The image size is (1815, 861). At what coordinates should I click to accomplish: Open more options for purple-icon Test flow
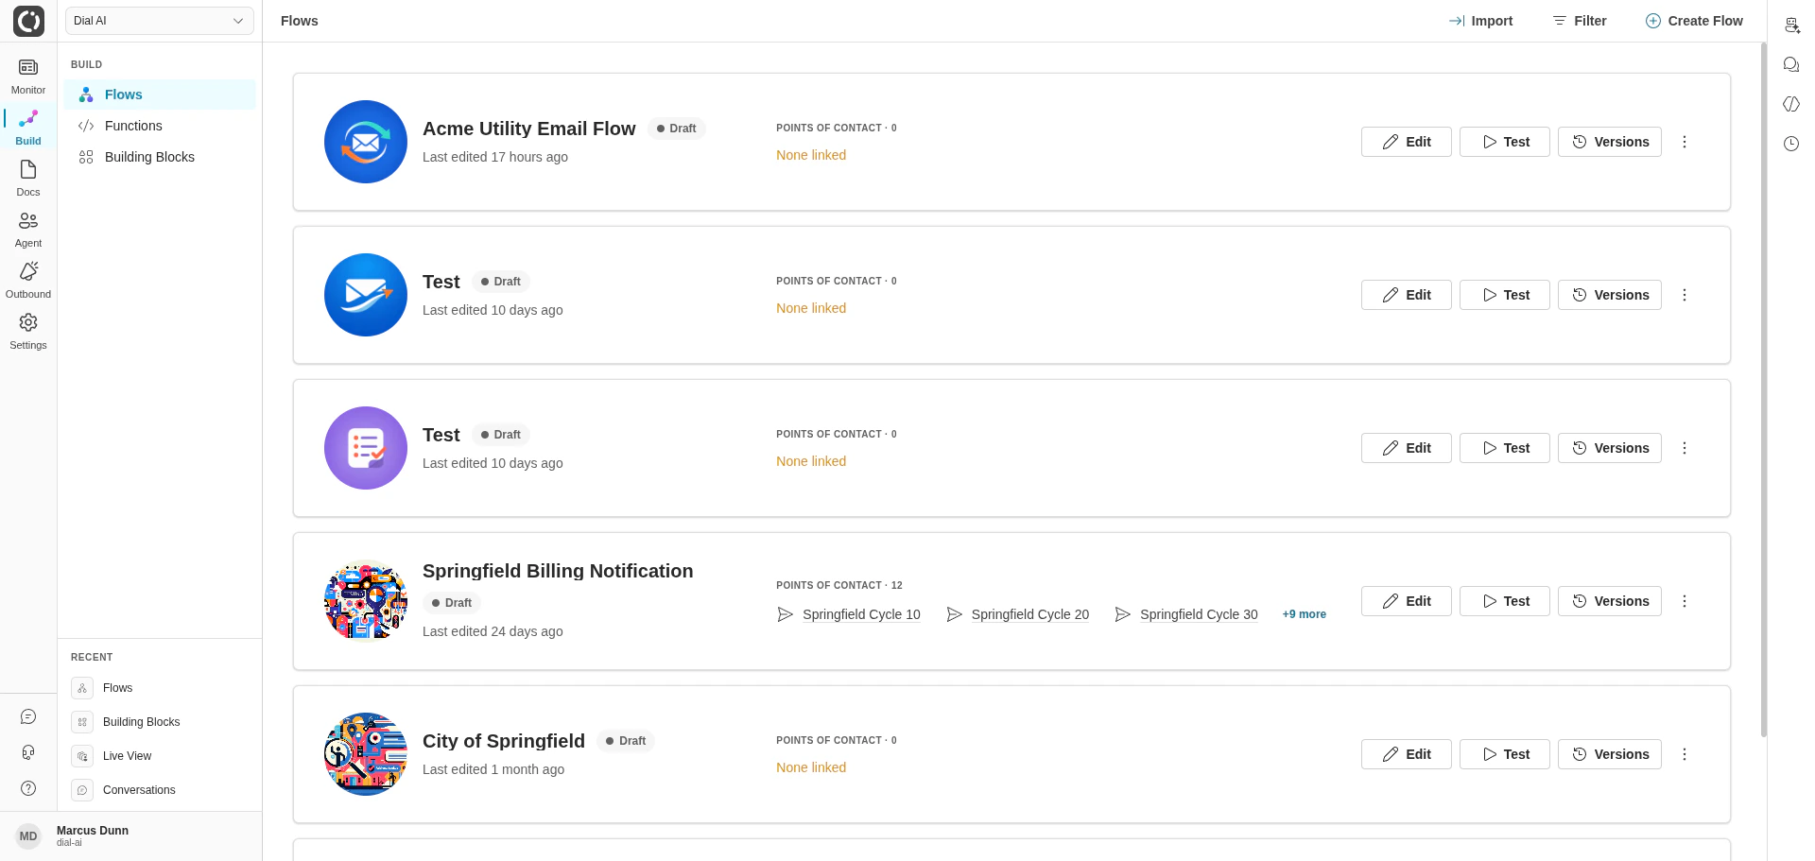click(x=1685, y=448)
